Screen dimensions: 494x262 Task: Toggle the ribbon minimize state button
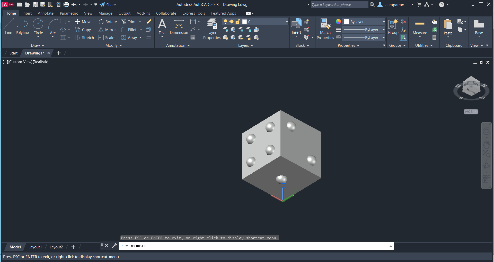click(248, 13)
